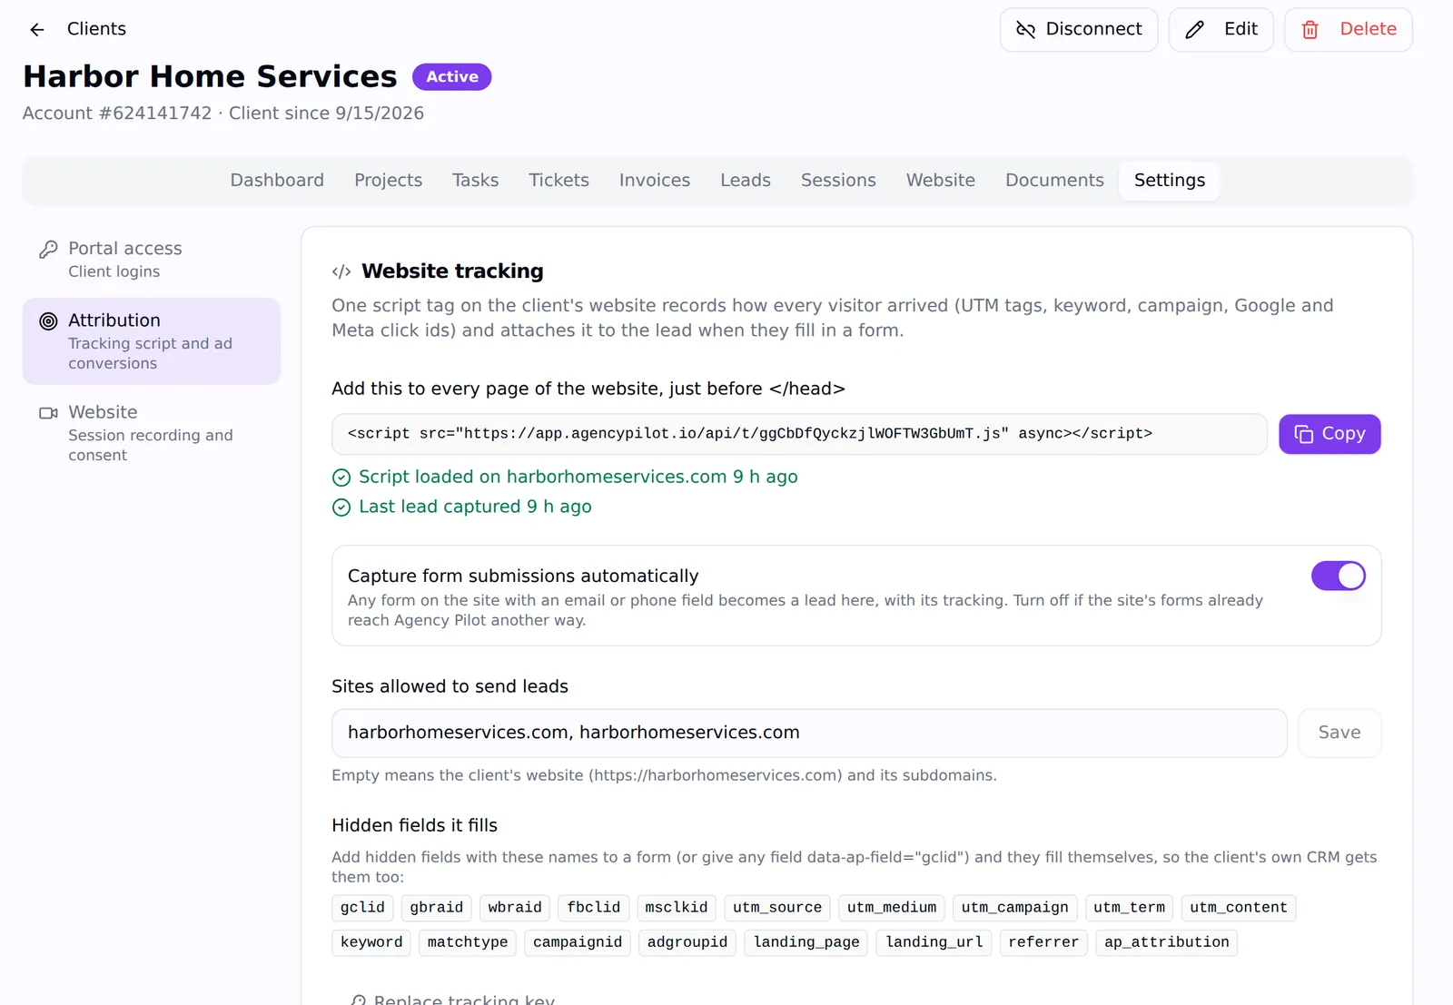Click the Disconnect button
The width and height of the screenshot is (1453, 1005).
click(1079, 29)
